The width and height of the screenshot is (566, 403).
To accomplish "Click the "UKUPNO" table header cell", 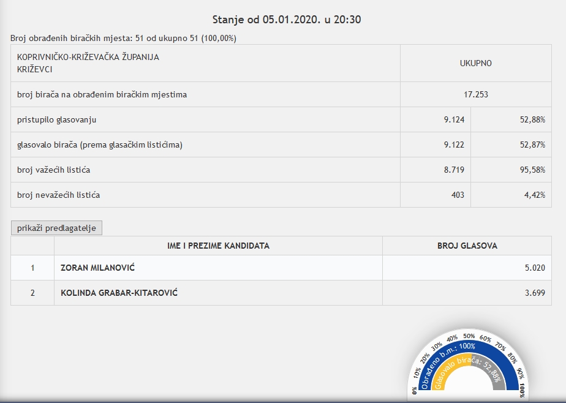I will coord(475,63).
